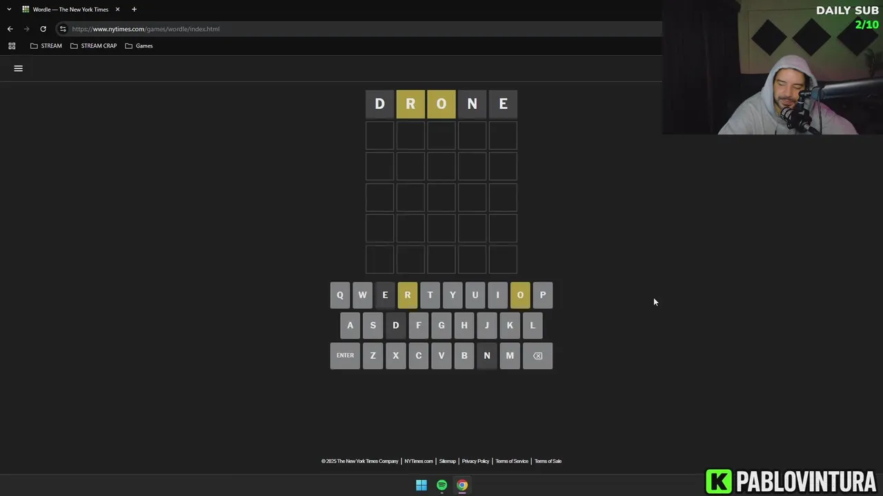Tap the J key on Wordle keyboard
The height and width of the screenshot is (496, 883).
click(x=487, y=325)
